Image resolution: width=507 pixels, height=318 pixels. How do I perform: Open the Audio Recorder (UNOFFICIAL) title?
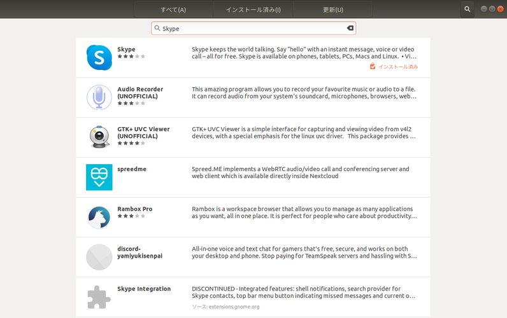140,93
